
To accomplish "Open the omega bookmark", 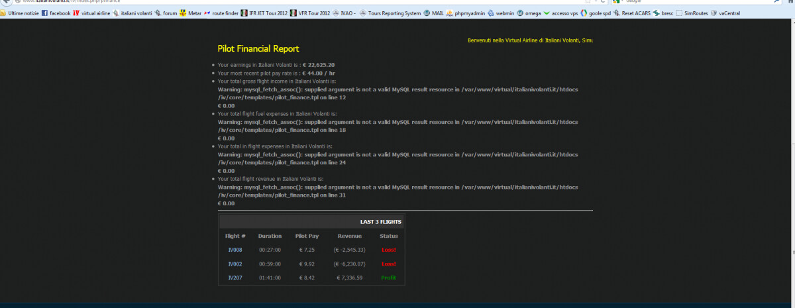I will coord(529,13).
